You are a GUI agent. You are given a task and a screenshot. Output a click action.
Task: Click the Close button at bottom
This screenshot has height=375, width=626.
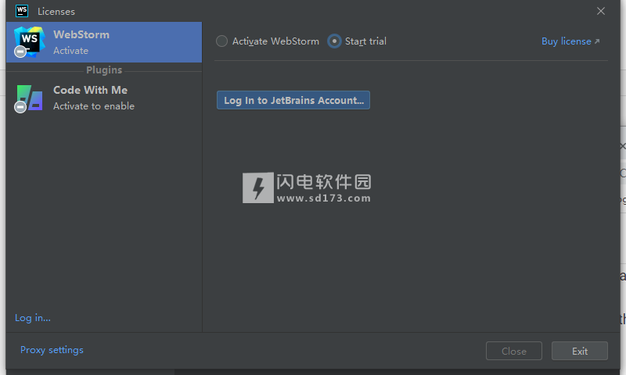[514, 351]
